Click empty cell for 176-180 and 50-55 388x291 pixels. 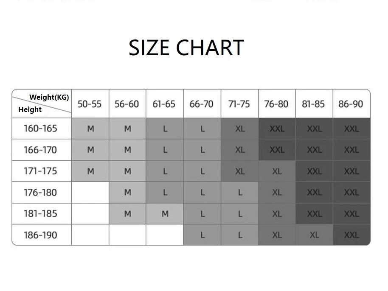90,193
